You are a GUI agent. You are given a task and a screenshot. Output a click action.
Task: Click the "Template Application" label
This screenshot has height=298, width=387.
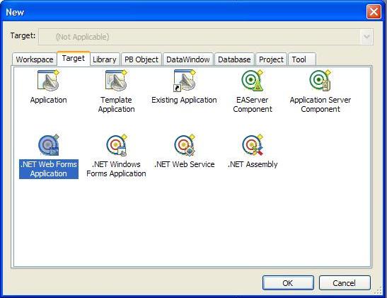click(117, 105)
